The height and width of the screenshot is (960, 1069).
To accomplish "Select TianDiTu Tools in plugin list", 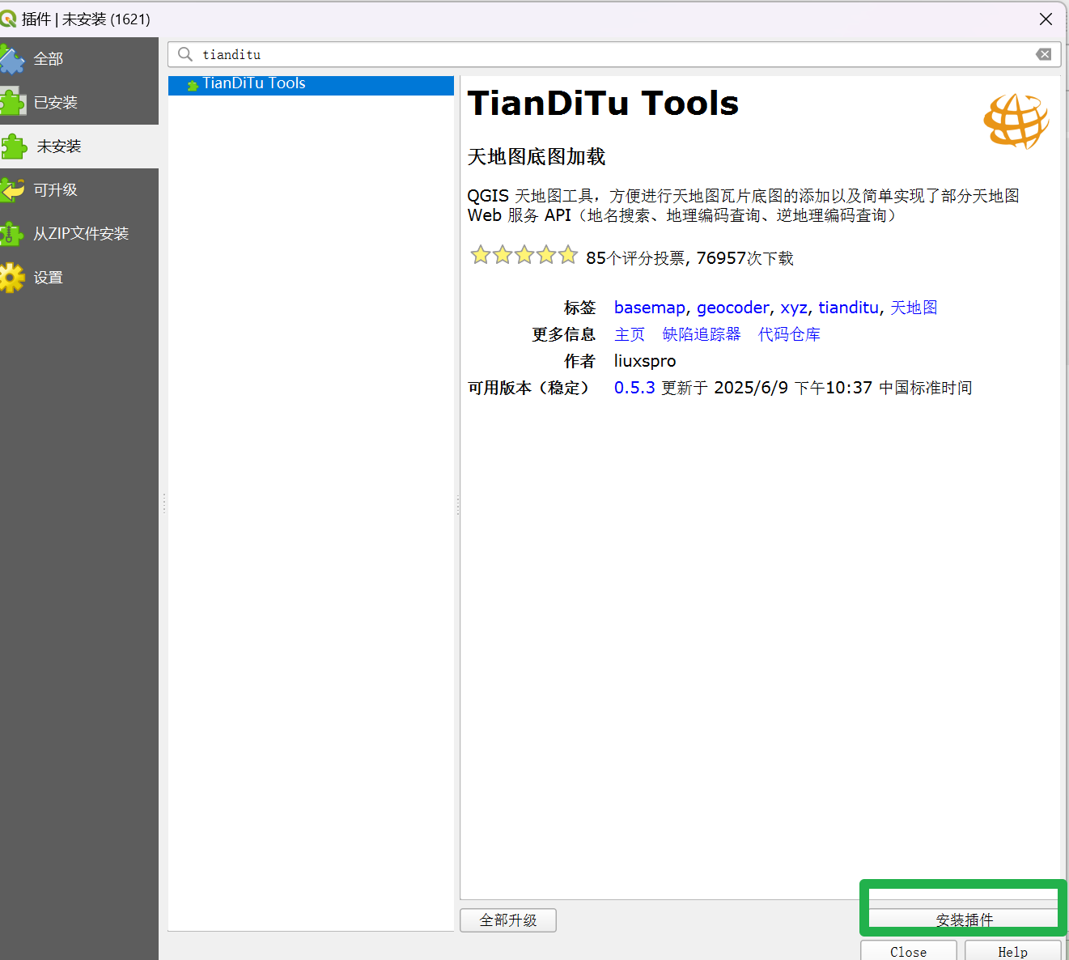I will (311, 83).
